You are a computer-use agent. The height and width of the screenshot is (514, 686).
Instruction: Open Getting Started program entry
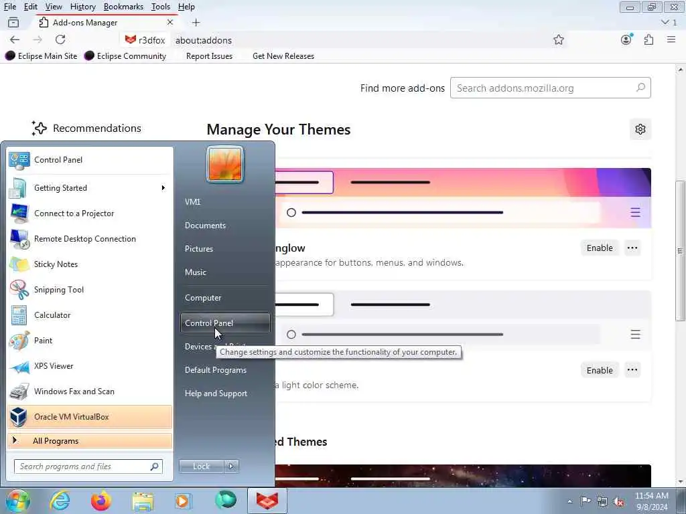(90, 188)
